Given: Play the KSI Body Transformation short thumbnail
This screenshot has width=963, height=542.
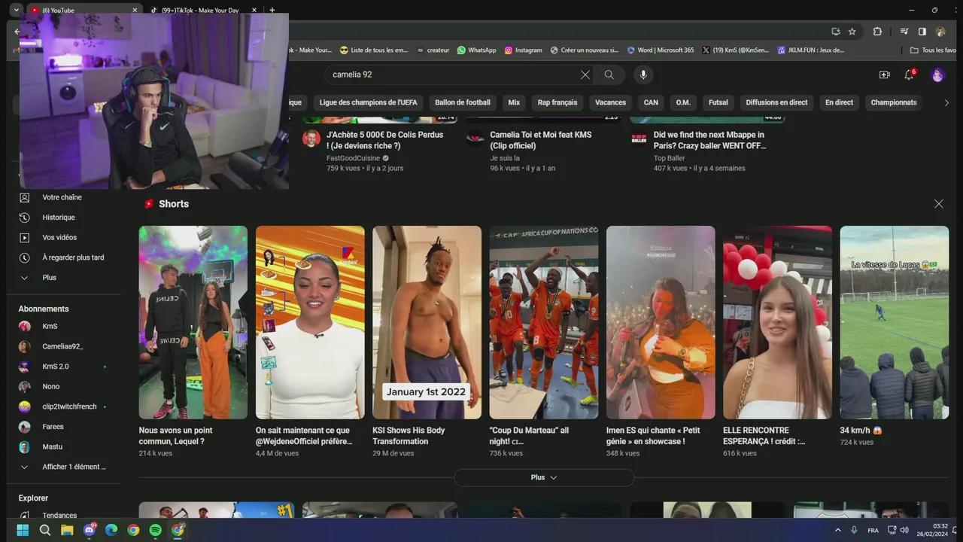Looking at the screenshot, I should [x=427, y=322].
